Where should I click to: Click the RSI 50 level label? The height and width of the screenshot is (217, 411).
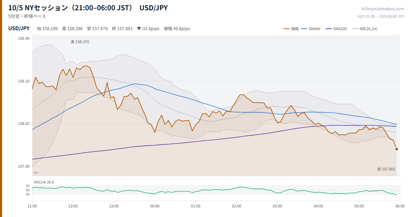click(x=27, y=190)
